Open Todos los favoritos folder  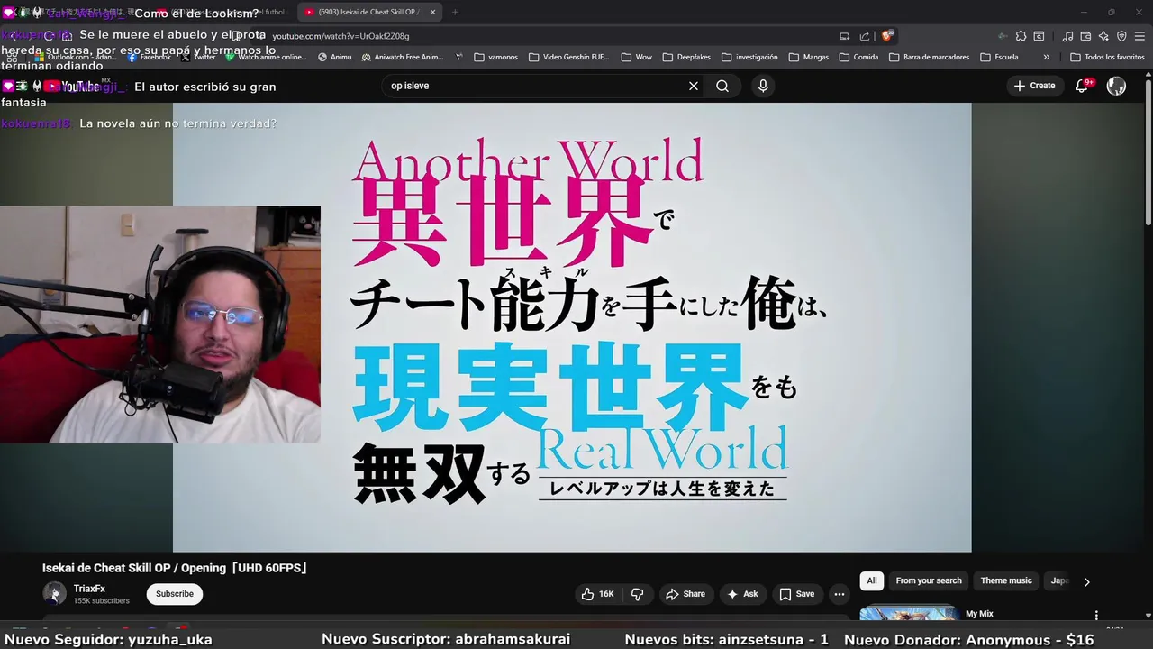[x=1107, y=57]
